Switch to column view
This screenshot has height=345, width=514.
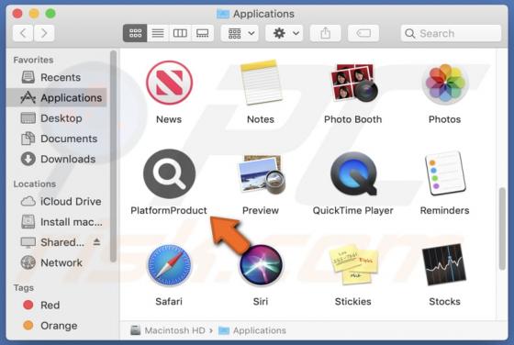click(180, 33)
